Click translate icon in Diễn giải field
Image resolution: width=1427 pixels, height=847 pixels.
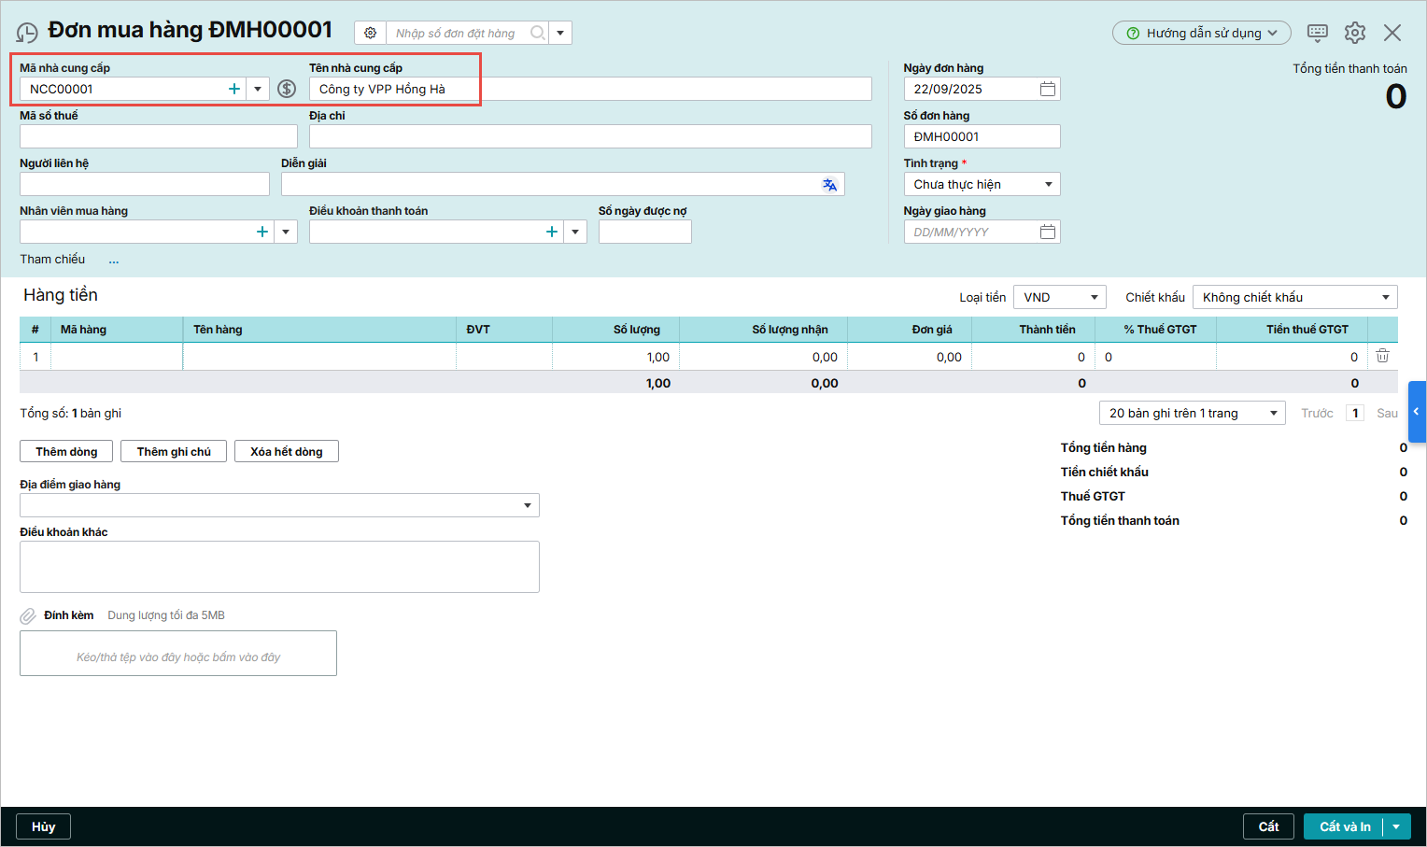[829, 185]
